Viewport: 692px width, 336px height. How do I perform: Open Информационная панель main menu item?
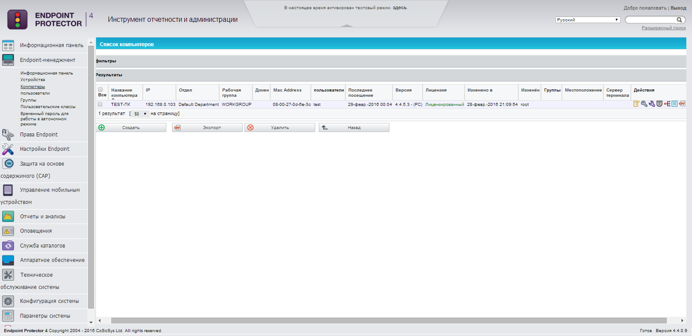pos(52,45)
